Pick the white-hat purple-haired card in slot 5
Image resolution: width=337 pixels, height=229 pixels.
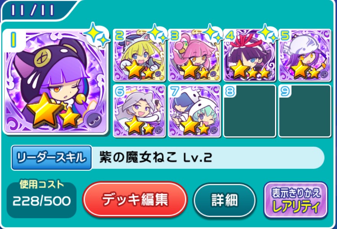(x=304, y=56)
